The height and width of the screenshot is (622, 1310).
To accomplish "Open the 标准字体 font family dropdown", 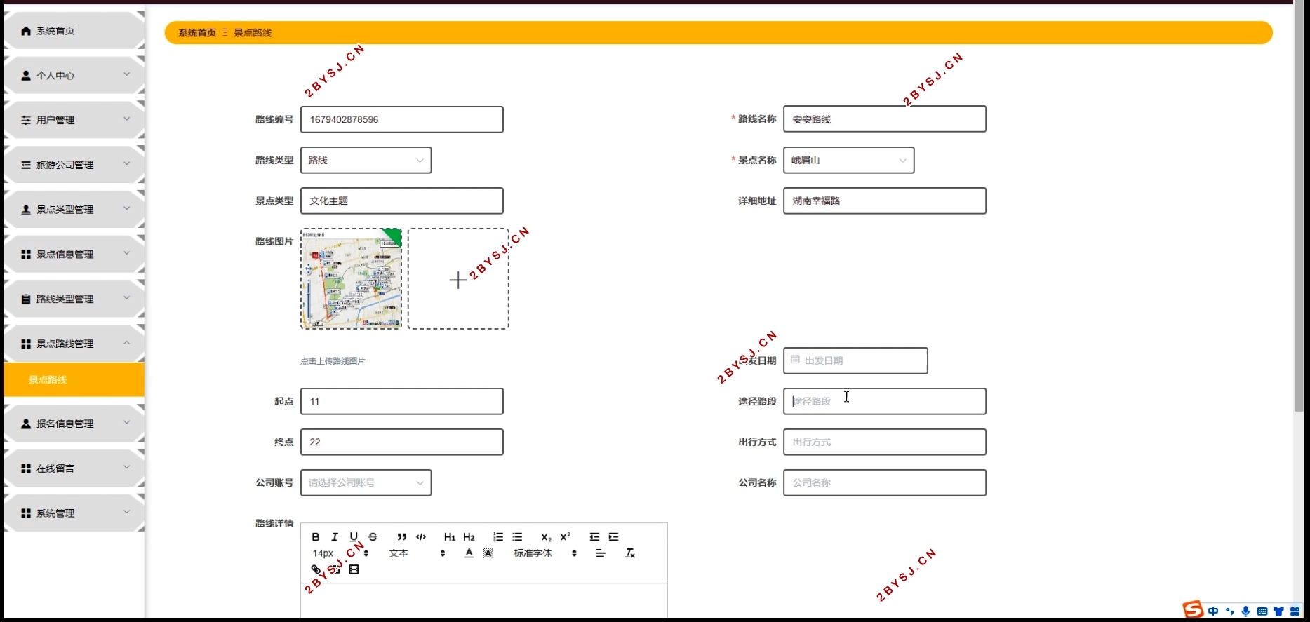I will click(x=545, y=553).
